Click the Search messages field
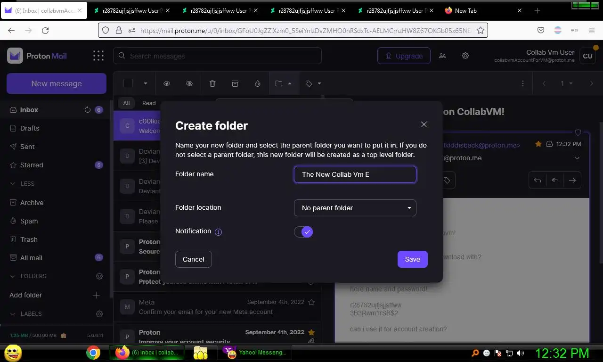Viewport: 603px width, 362px height. [x=217, y=56]
